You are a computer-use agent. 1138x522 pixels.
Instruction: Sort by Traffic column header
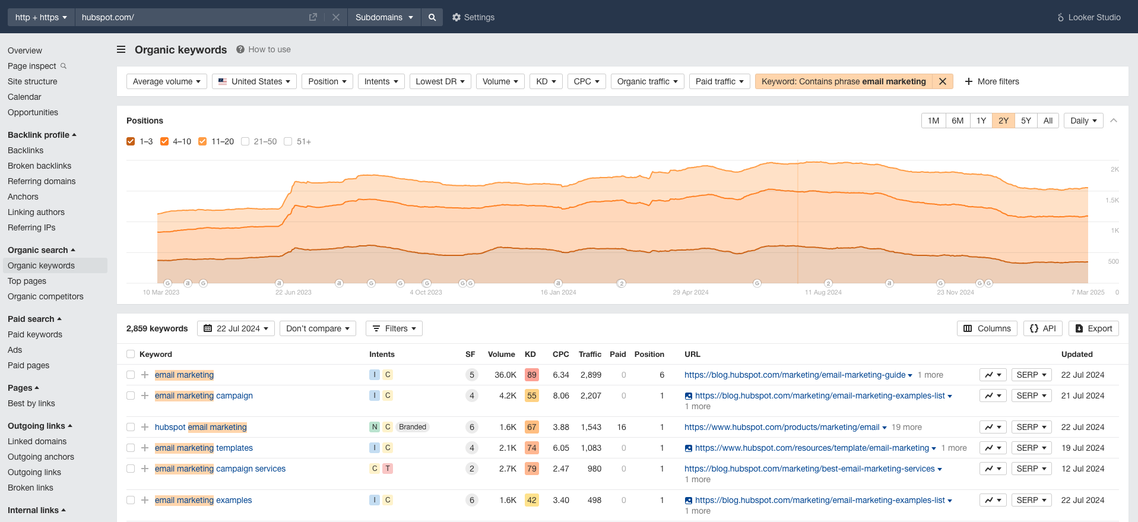coord(590,354)
